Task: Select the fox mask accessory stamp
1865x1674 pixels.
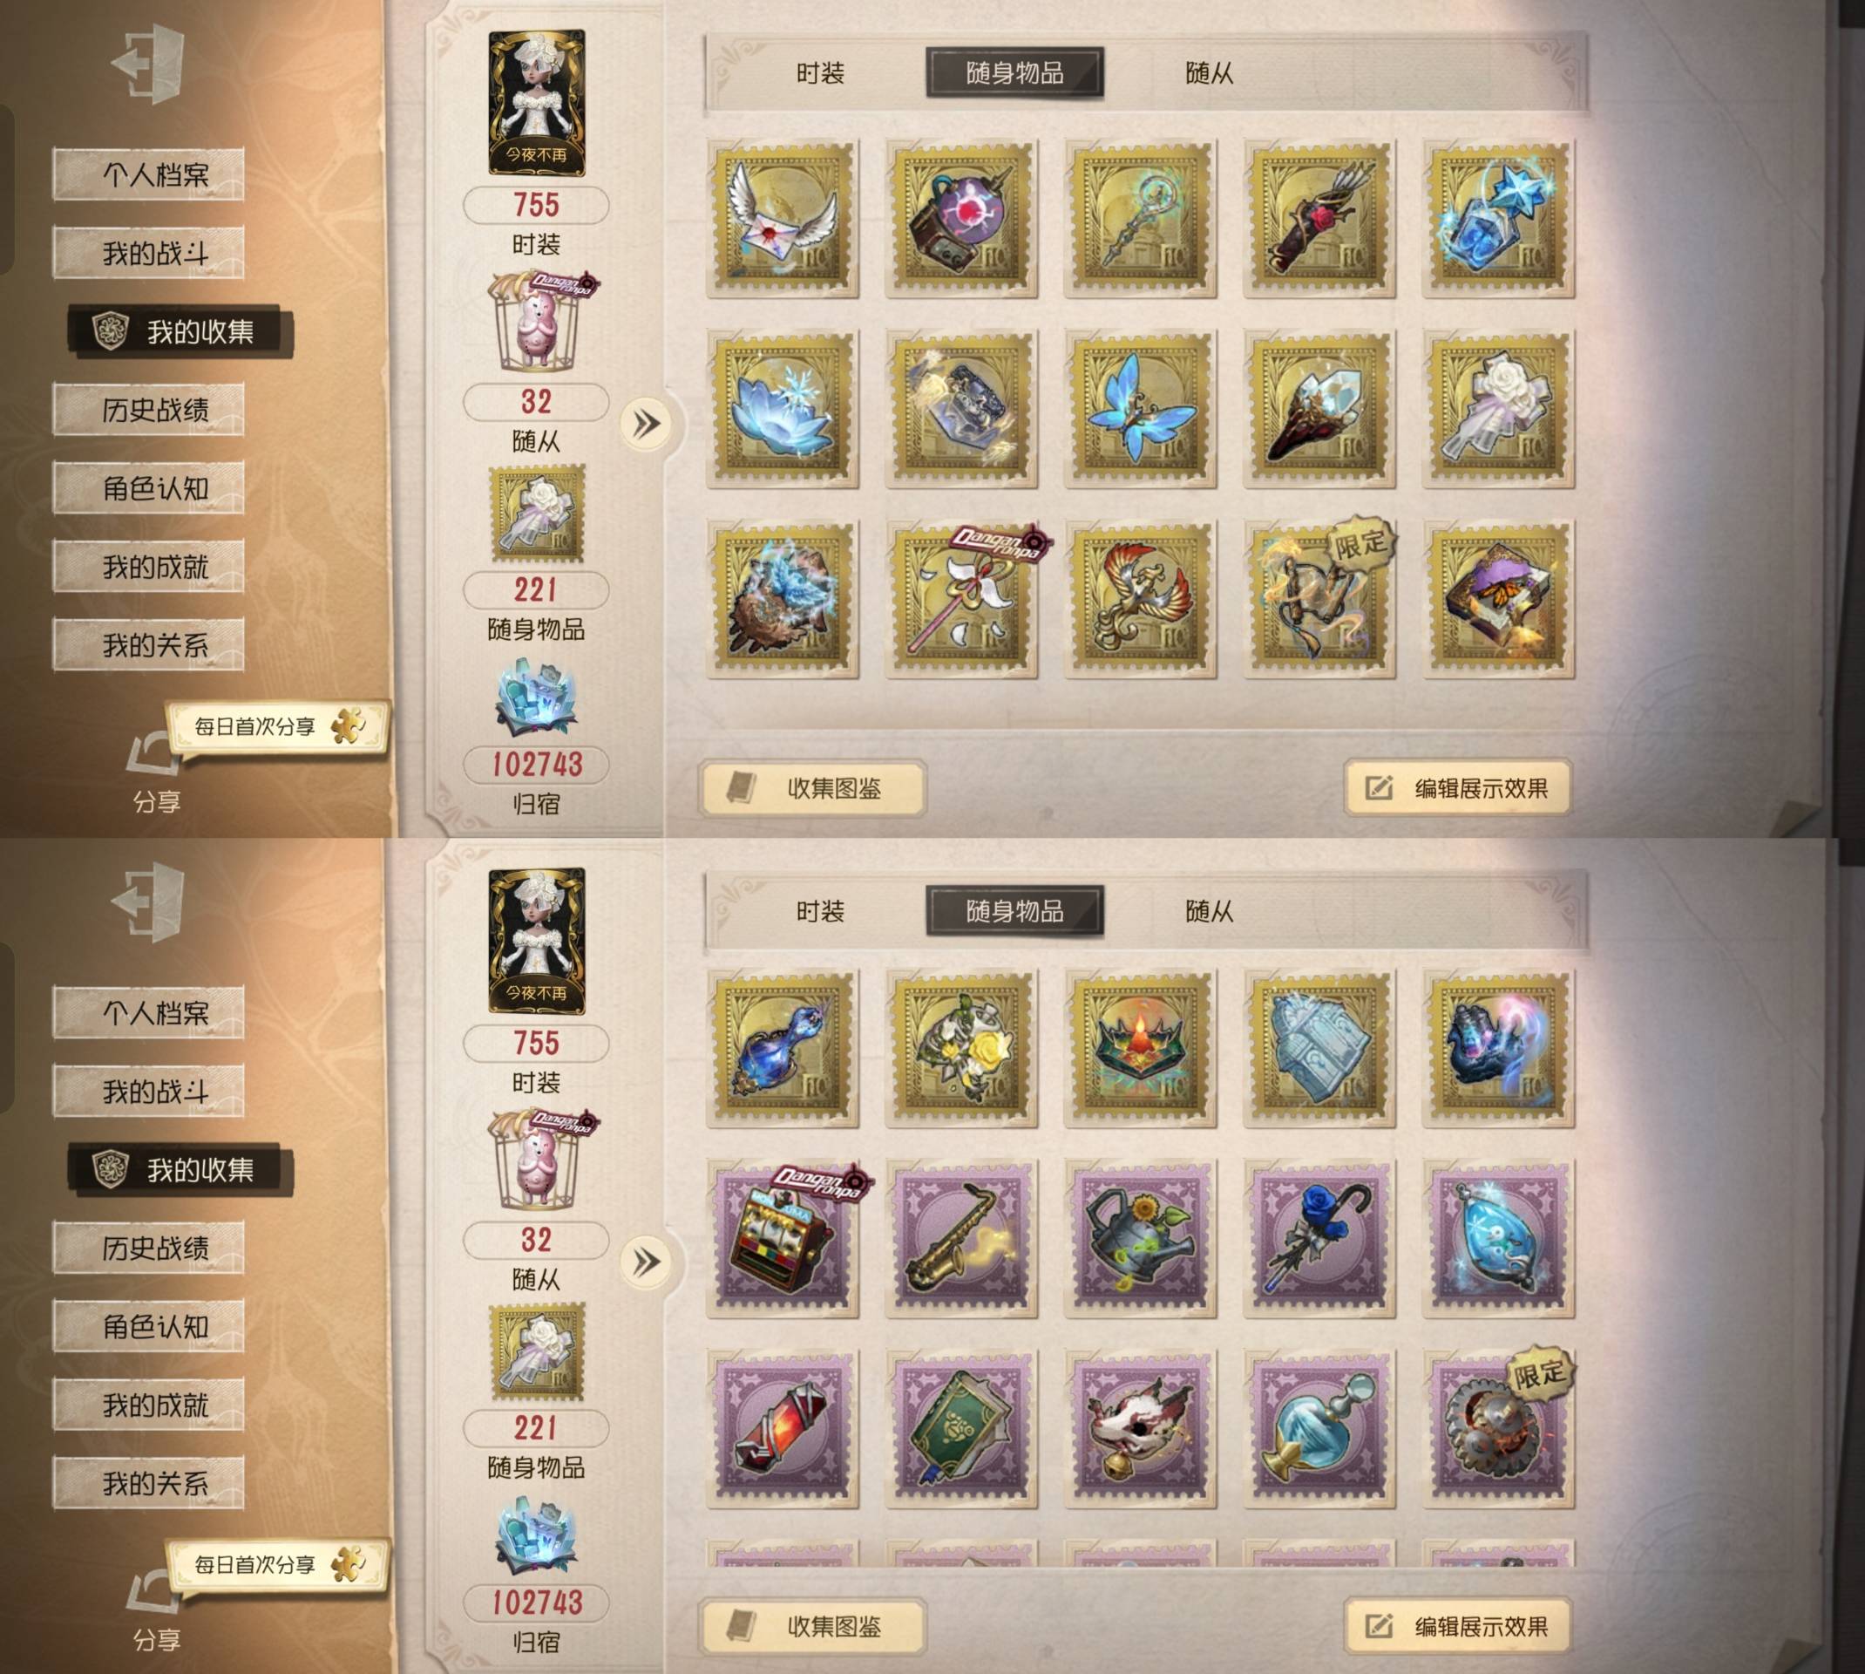Action: point(1141,1429)
